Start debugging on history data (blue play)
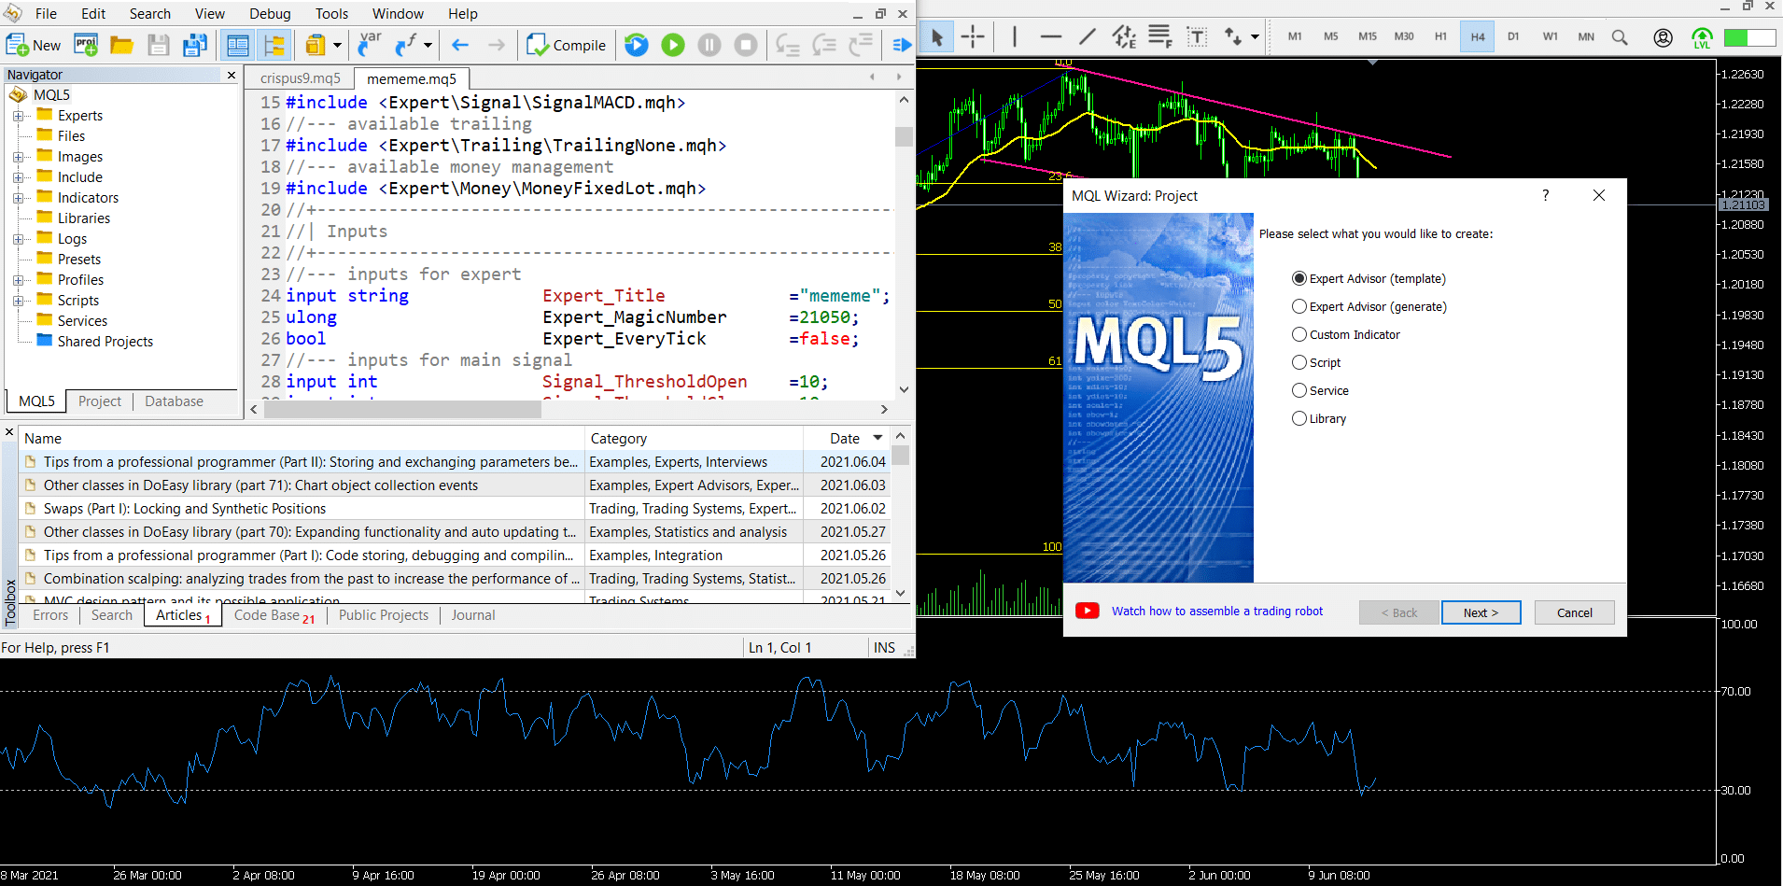Image resolution: width=1783 pixels, height=886 pixels. point(637,45)
